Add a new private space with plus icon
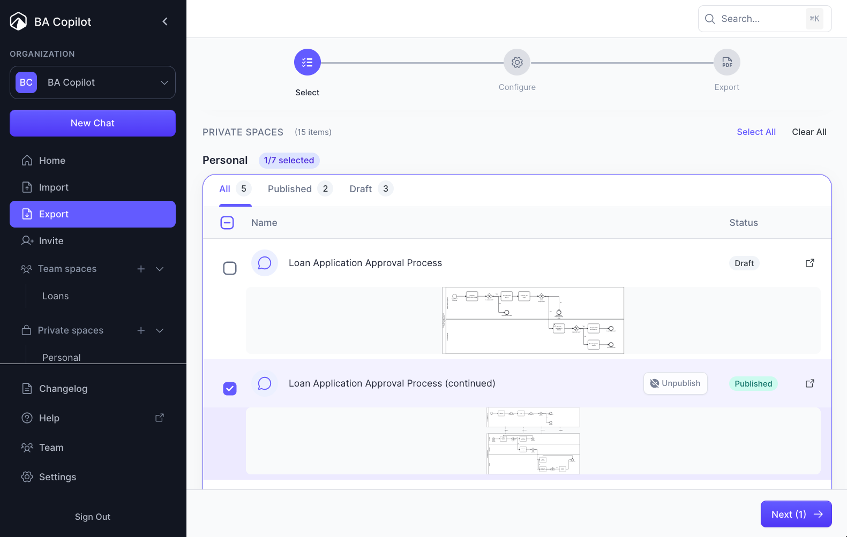847x537 pixels. (141, 330)
